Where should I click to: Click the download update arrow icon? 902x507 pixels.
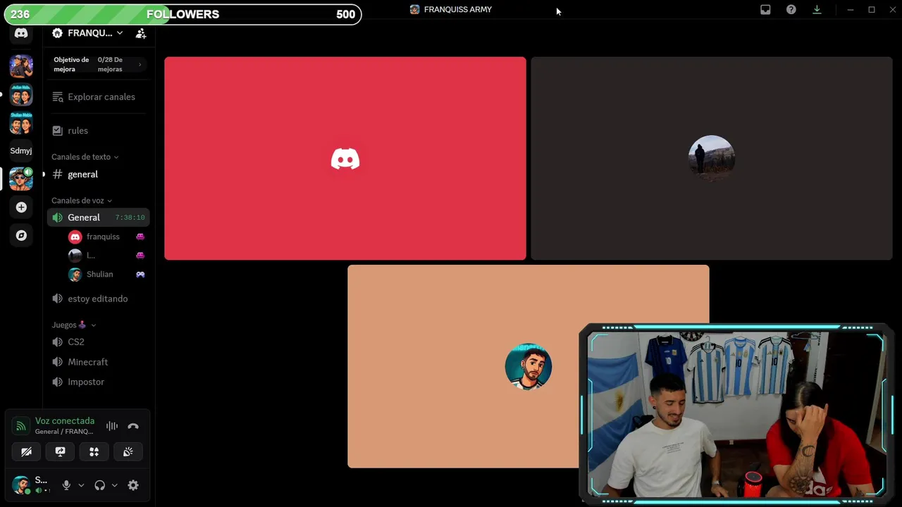click(x=817, y=9)
